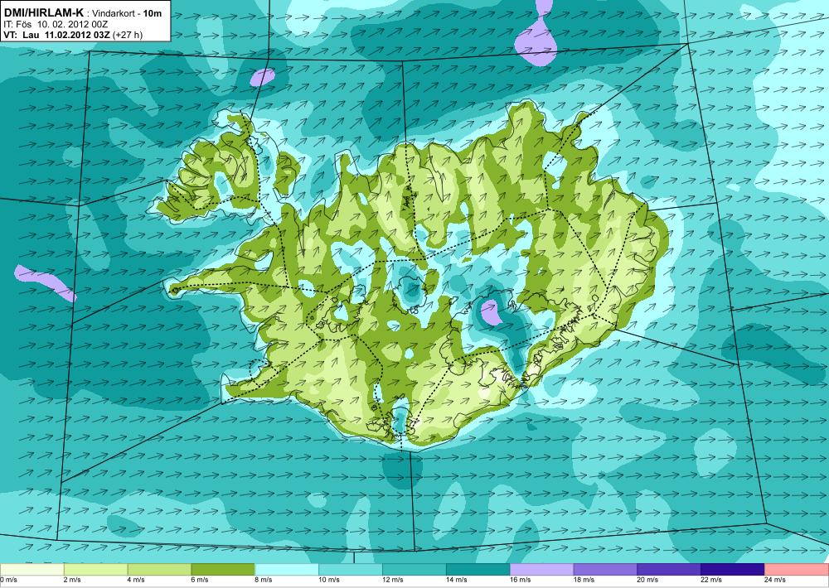
Task: Click the light turquoise 10–12 m/s legend swatch
Action: [x=351, y=570]
